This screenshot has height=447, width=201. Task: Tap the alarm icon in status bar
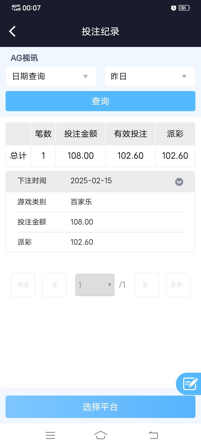pos(174,8)
